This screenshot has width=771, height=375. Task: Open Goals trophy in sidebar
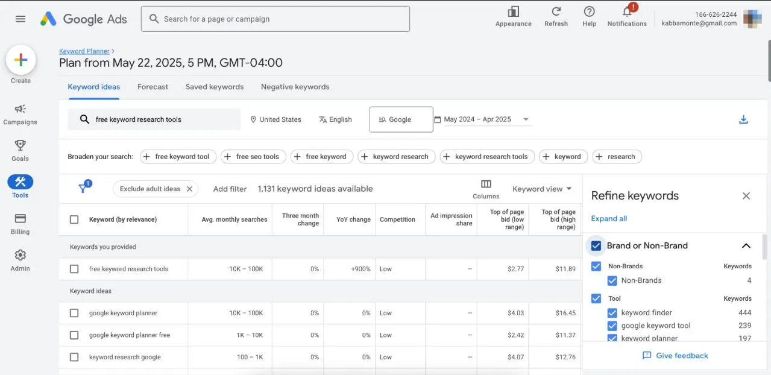(x=20, y=150)
